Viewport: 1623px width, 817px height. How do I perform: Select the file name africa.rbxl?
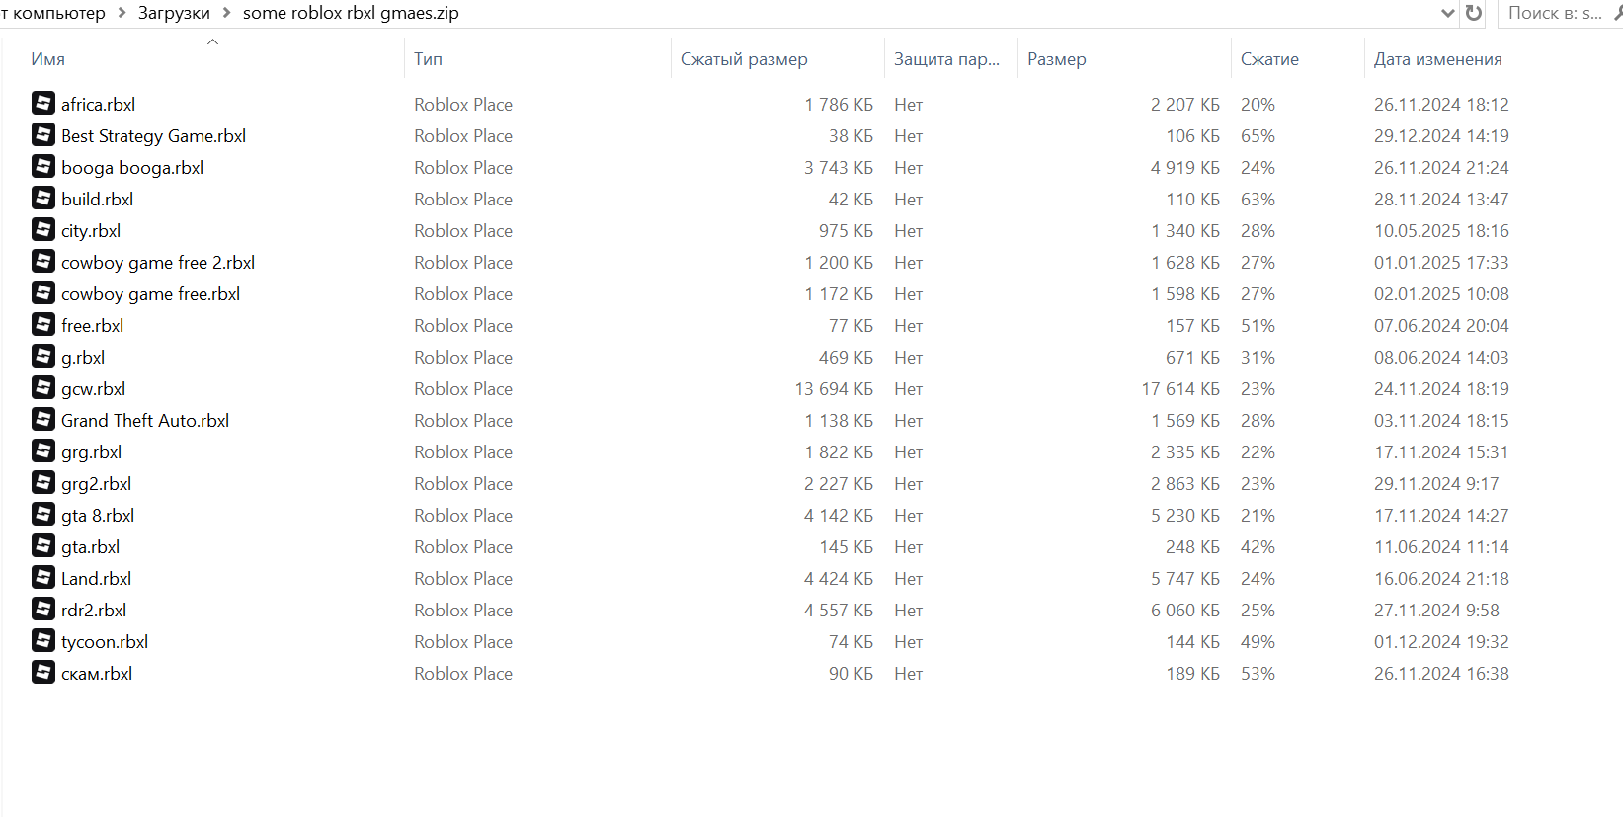(98, 104)
